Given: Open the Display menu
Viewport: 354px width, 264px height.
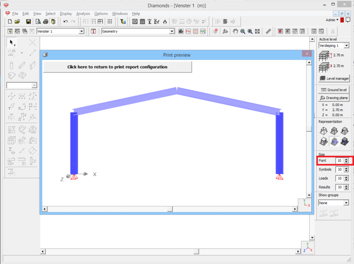Looking at the screenshot, I should tap(66, 13).
